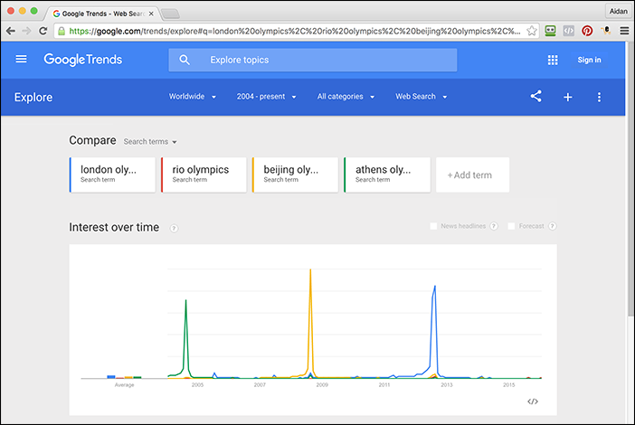Select the athens olympics search term card
635x425 pixels.
(387, 175)
